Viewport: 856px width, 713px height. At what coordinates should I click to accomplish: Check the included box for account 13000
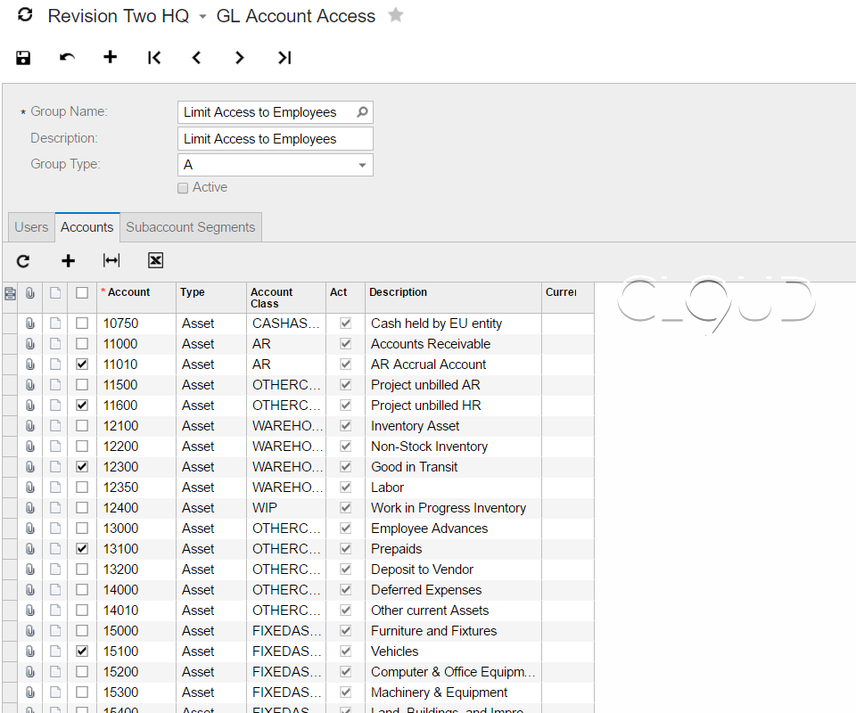[82, 529]
